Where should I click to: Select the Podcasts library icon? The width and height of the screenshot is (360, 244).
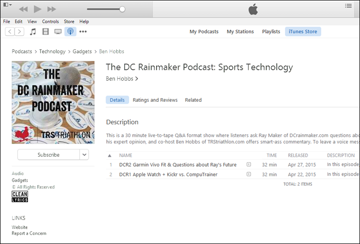click(70, 31)
